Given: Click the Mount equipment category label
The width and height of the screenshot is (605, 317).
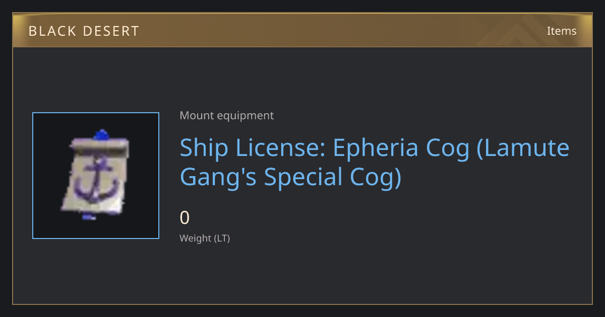Looking at the screenshot, I should pyautogui.click(x=227, y=116).
